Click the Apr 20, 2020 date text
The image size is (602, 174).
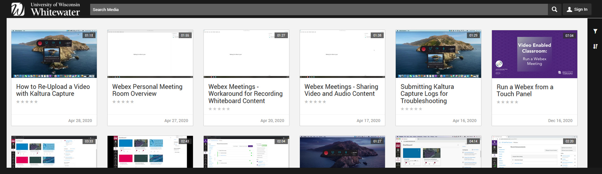click(272, 121)
